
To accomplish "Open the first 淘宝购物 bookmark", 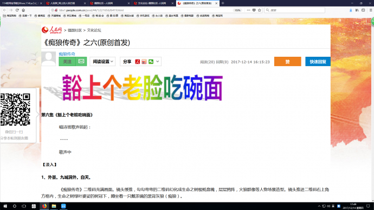I will (x=10, y=16).
